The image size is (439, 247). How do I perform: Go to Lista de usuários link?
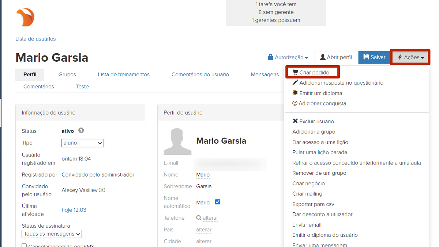click(35, 39)
